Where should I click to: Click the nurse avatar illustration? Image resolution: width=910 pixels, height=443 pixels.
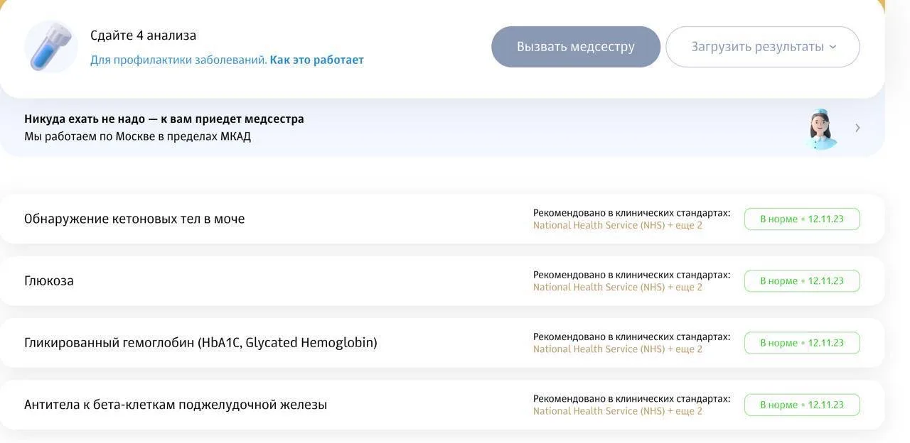[x=821, y=128]
